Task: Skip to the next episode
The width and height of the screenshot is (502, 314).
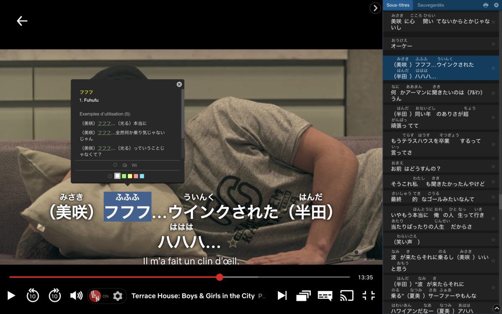Action: 282,296
